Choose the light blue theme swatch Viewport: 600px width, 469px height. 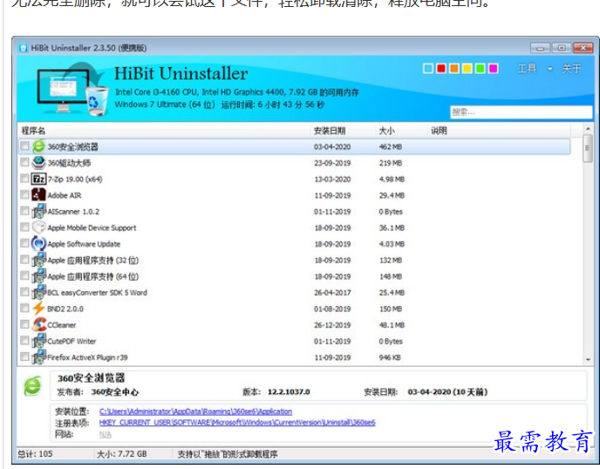point(428,69)
